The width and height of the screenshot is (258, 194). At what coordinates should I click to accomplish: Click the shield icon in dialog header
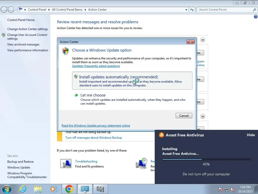click(66, 51)
